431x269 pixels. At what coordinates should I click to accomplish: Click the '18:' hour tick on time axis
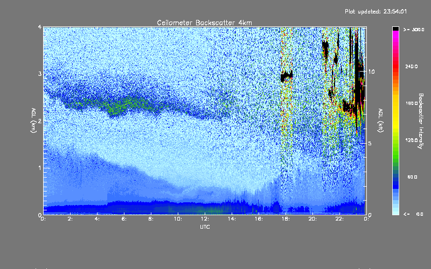click(286, 219)
